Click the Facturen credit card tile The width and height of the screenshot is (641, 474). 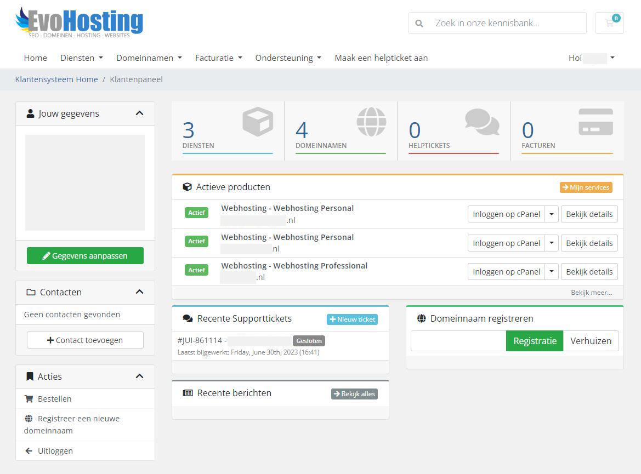[x=595, y=122]
